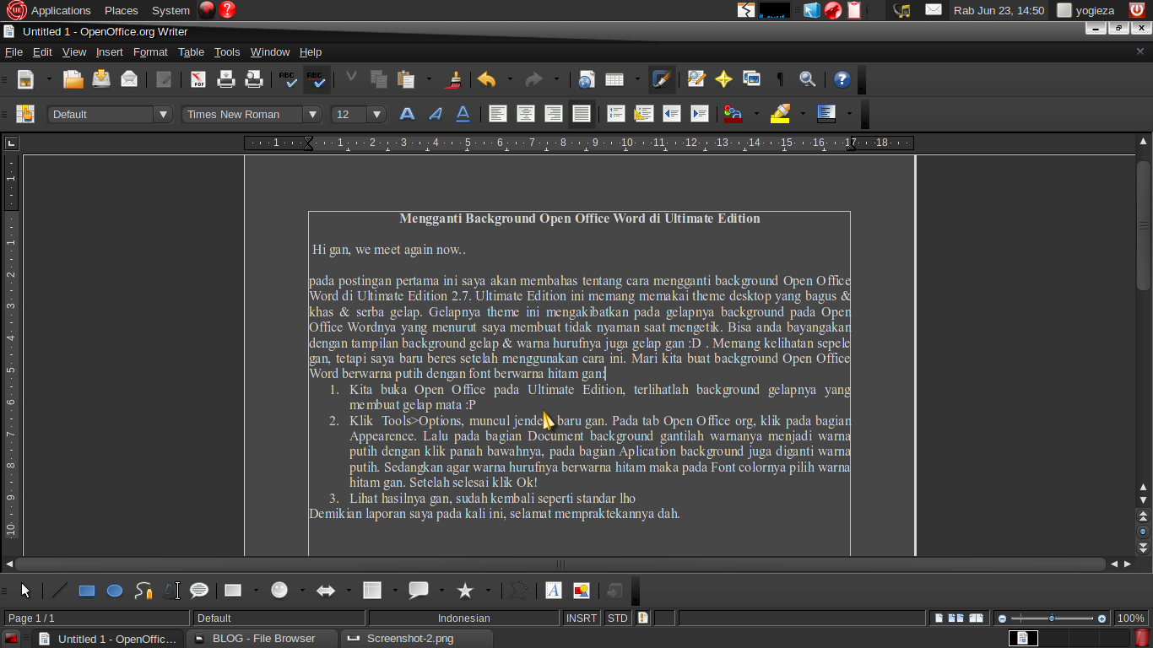
Task: Save the document with the Save icon
Action: coord(101,79)
